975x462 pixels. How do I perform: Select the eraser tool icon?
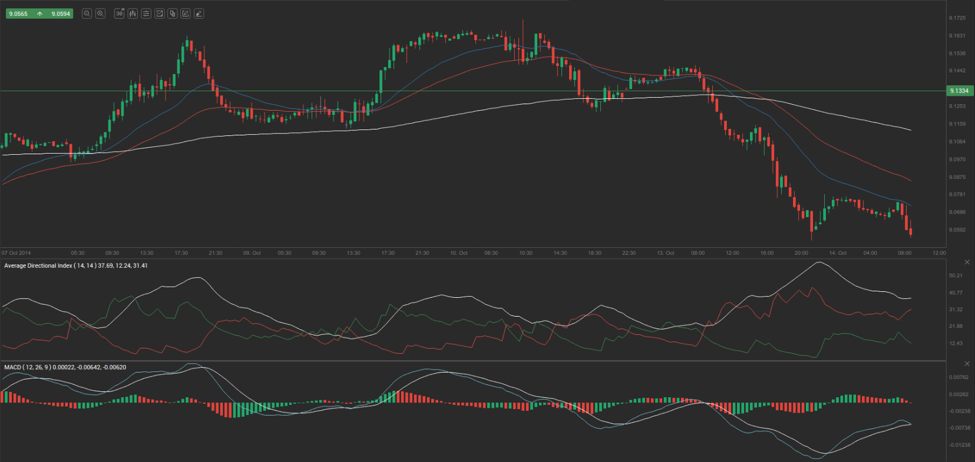tap(199, 14)
